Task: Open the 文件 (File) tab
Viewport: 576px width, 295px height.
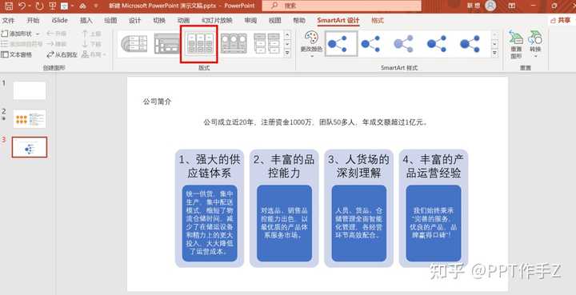Action: [x=8, y=21]
